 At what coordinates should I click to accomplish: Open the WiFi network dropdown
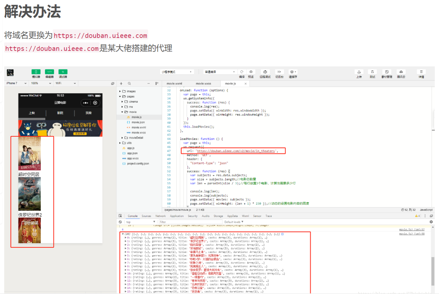pyautogui.click(x=65, y=83)
